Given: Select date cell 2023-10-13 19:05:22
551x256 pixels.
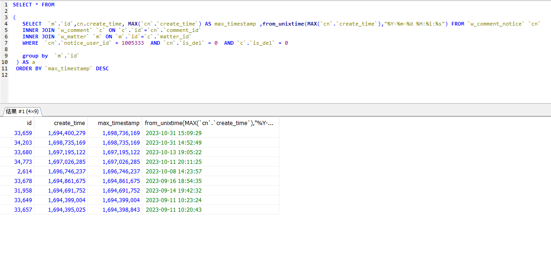Looking at the screenshot, I should click(174, 152).
